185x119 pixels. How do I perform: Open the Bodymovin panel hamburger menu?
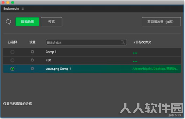coord(23,9)
